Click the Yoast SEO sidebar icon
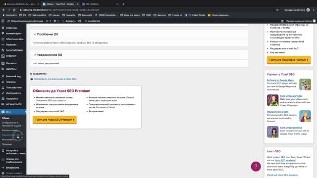 (x=3, y=112)
